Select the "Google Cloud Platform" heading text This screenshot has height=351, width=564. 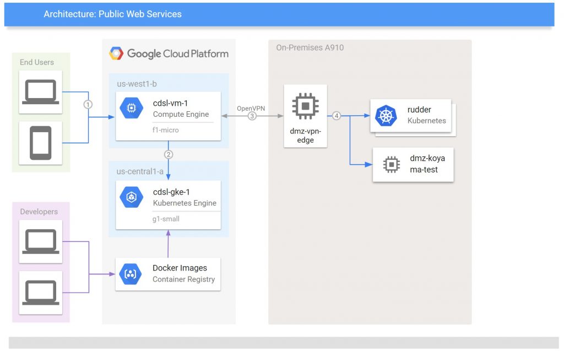pyautogui.click(x=178, y=53)
